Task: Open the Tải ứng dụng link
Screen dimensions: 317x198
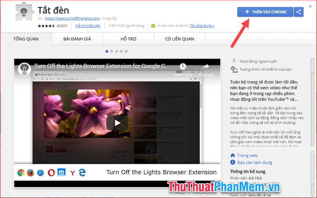Action: point(202,26)
